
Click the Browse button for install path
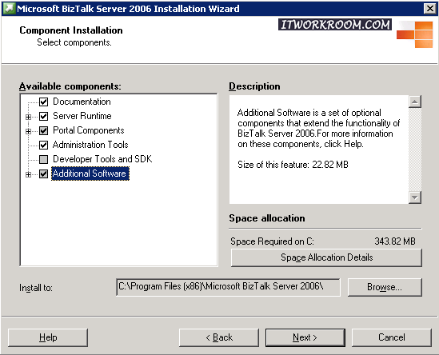click(x=385, y=287)
